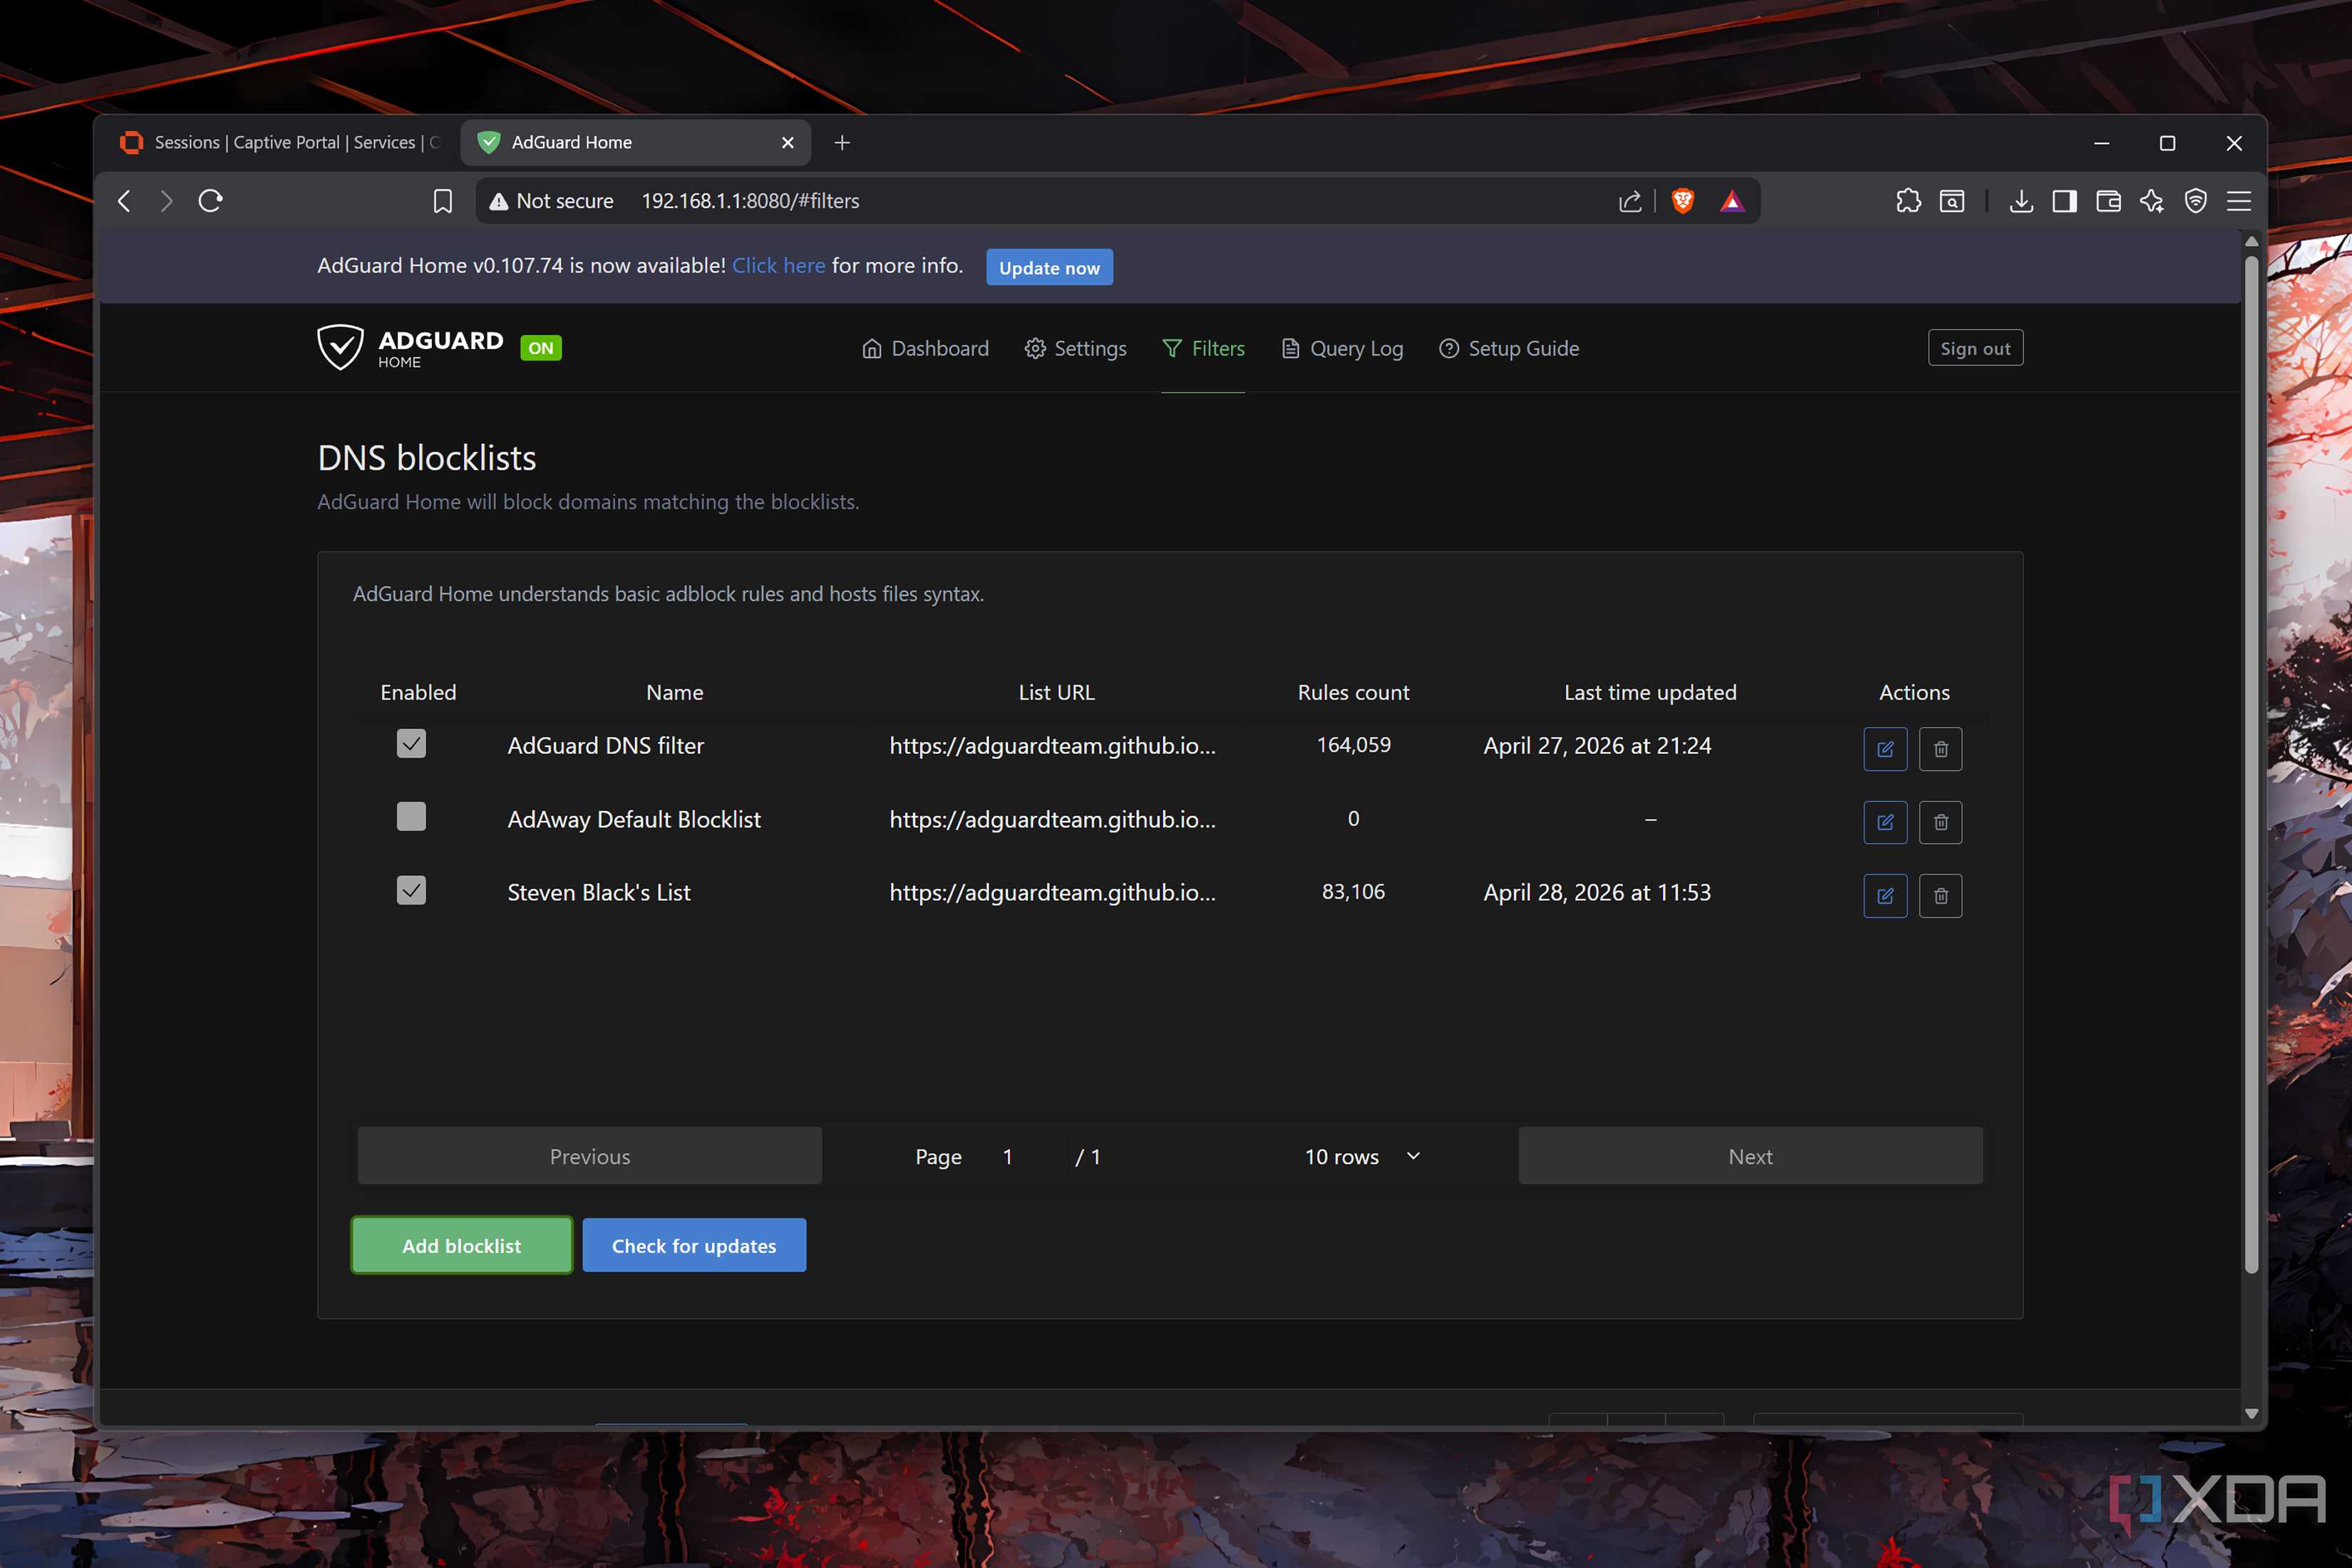Delete the AdAway Default Blocklist entry
The width and height of the screenshot is (2352, 1568).
tap(1940, 822)
